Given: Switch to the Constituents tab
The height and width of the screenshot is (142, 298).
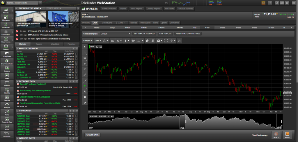Looking at the screenshot, I should coord(107,23).
